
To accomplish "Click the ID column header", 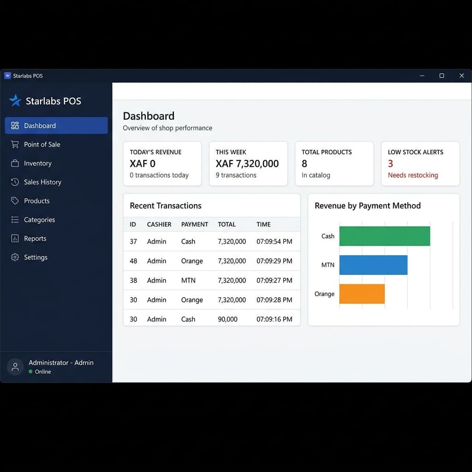I will tap(133, 224).
